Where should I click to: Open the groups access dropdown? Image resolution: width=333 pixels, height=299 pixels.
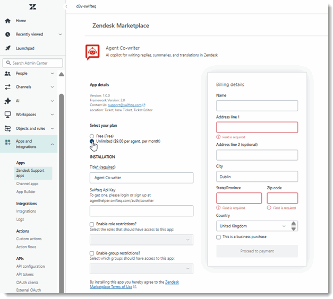pos(141,269)
